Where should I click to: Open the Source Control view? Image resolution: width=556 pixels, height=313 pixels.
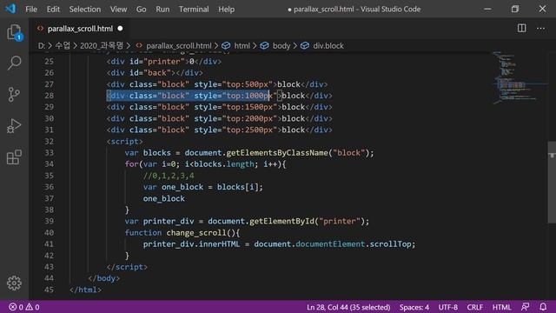click(14, 95)
